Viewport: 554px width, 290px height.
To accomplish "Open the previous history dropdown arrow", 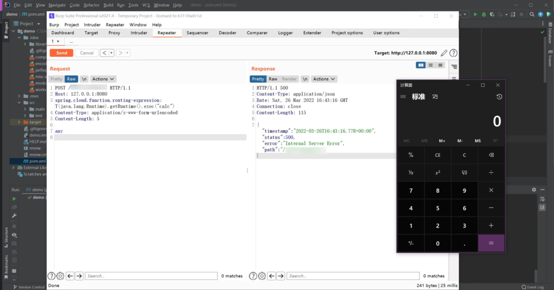I will (111, 53).
